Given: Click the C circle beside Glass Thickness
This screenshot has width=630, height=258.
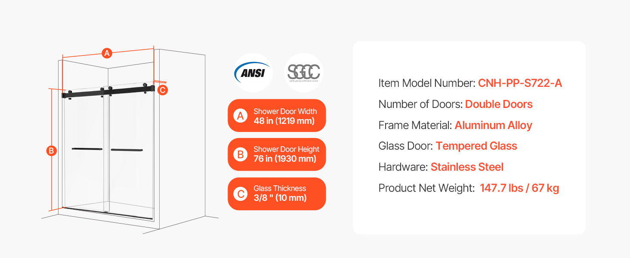Looking at the screenshot, I should pyautogui.click(x=240, y=194).
